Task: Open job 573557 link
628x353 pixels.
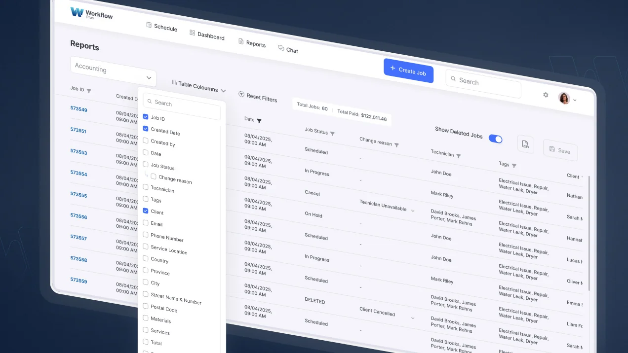Action: [78, 238]
